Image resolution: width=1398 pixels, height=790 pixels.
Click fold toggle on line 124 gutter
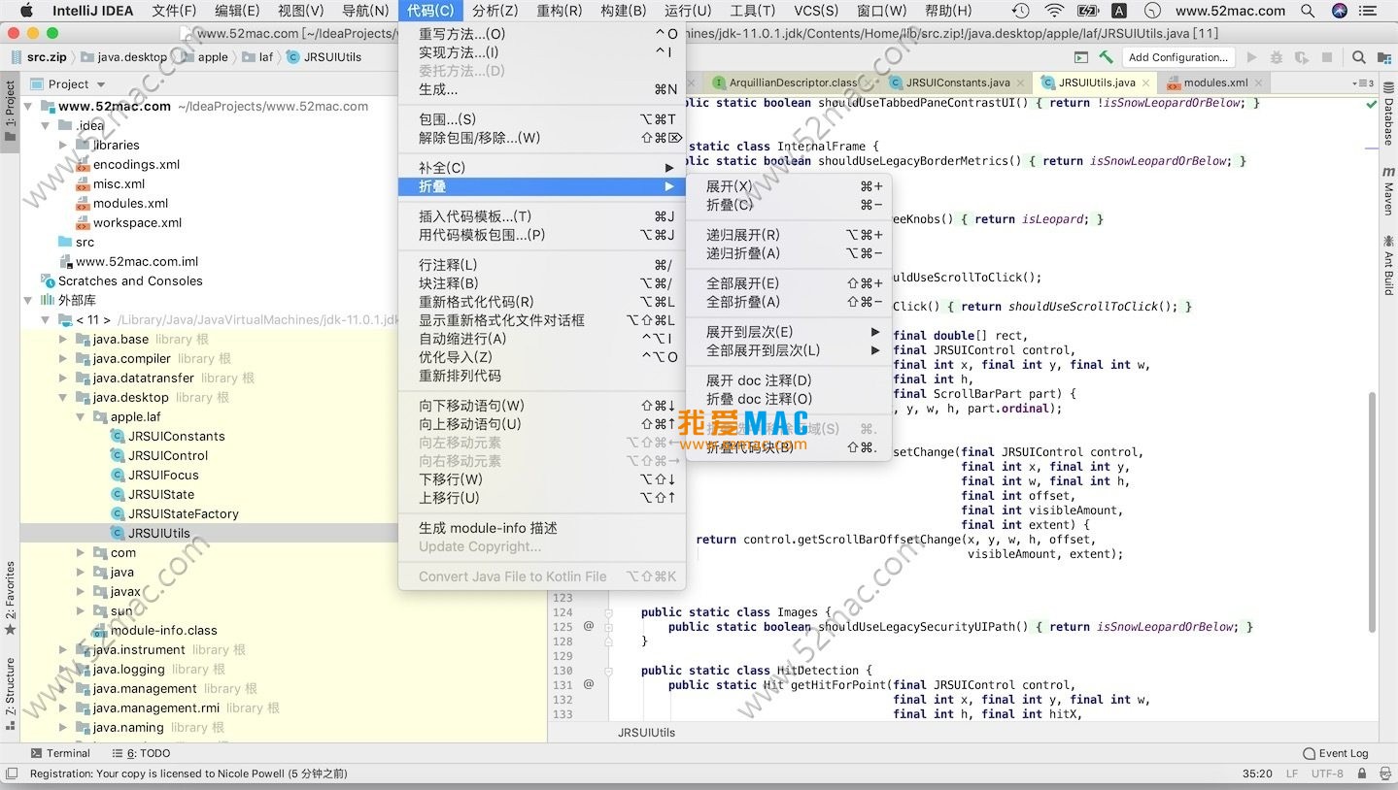tap(608, 612)
